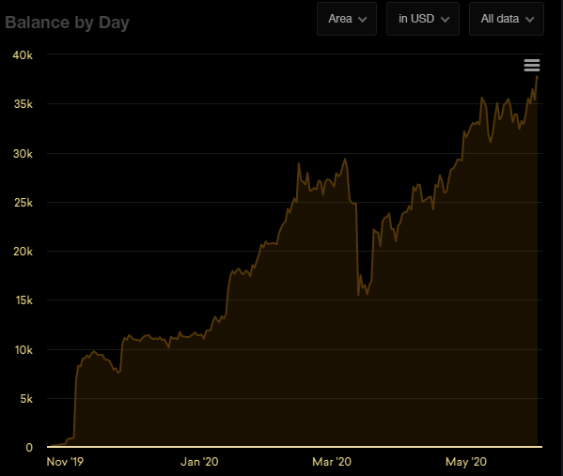This screenshot has height=476, width=563.
Task: Click the final peak data point of the chart line
Action: click(537, 76)
